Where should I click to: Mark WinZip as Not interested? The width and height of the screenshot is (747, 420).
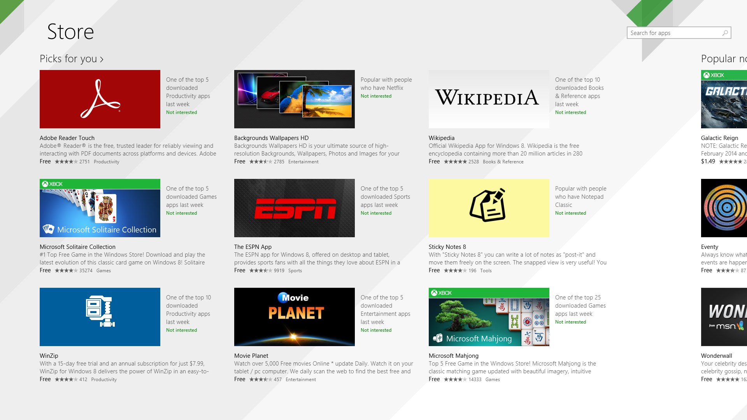(x=181, y=330)
